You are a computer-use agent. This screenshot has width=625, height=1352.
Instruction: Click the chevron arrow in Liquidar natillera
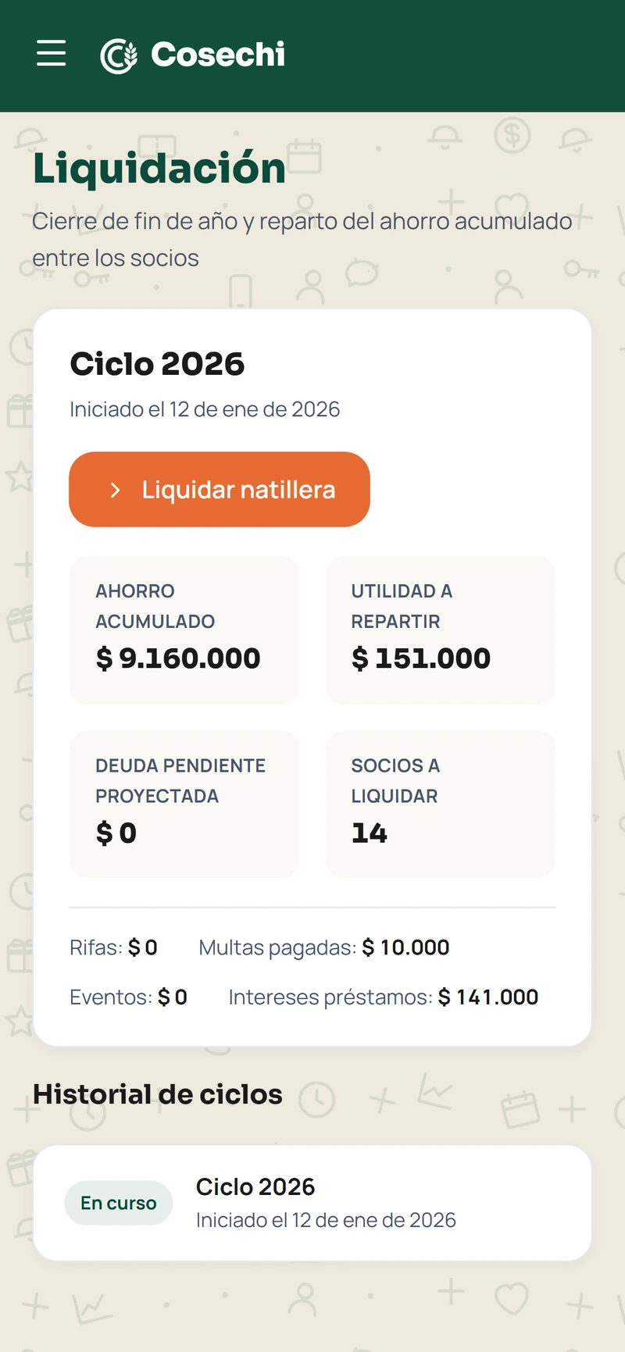(116, 490)
